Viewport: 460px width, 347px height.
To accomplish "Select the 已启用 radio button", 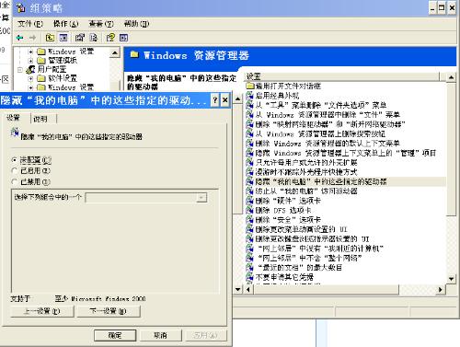I will click(x=14, y=171).
